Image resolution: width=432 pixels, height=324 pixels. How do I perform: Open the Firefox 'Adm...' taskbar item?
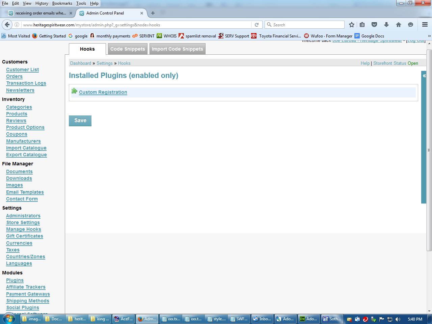pyautogui.click(x=147, y=319)
